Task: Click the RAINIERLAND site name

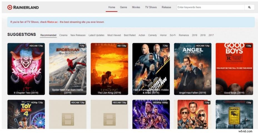Action: (26, 7)
